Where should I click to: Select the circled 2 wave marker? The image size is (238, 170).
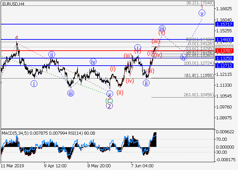click(109, 106)
